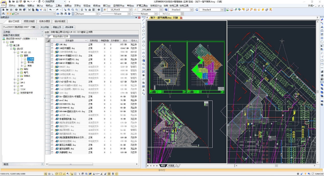Screen dimensions: 324x176
Task: Tick the checkbox for S-AS-目录-02.dwg
Action: tap(52, 82)
